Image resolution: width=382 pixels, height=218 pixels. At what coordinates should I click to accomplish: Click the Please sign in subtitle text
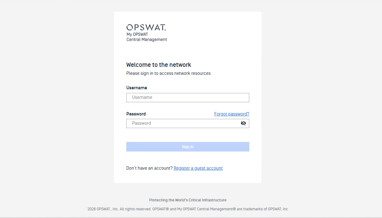click(x=168, y=73)
